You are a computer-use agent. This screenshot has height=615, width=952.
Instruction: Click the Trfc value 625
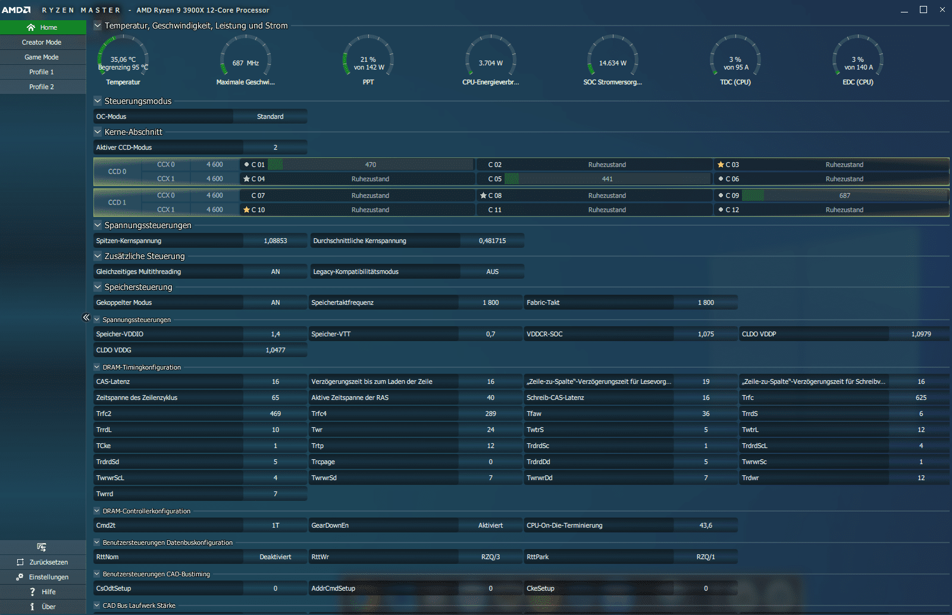[921, 398]
